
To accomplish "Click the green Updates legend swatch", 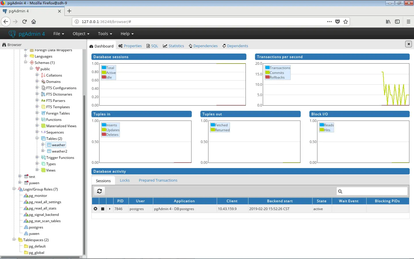I will [x=104, y=130].
